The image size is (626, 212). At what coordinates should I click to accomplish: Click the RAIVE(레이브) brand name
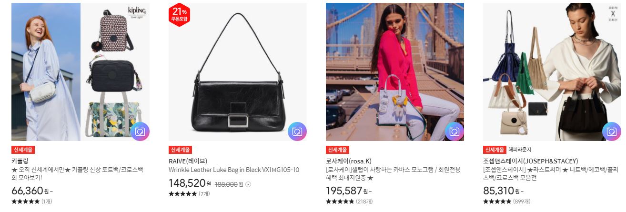tap(188, 161)
